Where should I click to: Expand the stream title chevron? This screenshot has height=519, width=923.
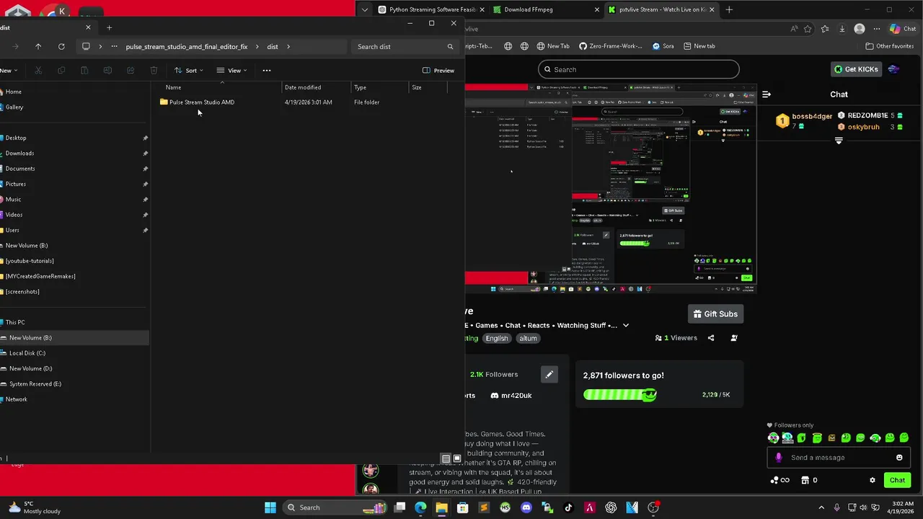(x=625, y=325)
